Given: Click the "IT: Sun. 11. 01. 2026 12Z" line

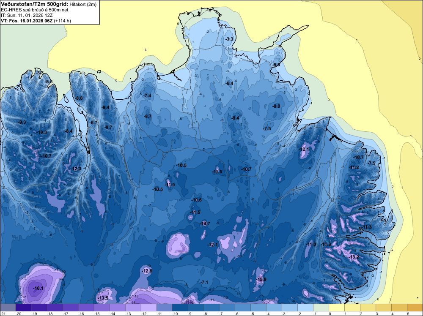Looking at the screenshot, I should point(27,15).
